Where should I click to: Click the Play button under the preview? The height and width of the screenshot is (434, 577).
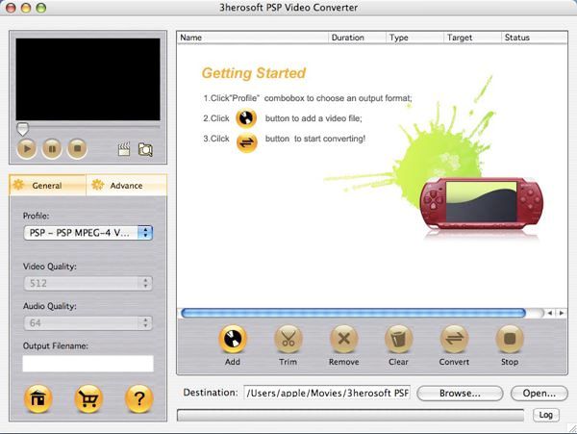click(27, 149)
